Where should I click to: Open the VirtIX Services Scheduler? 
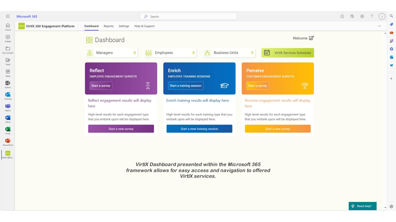point(288,53)
